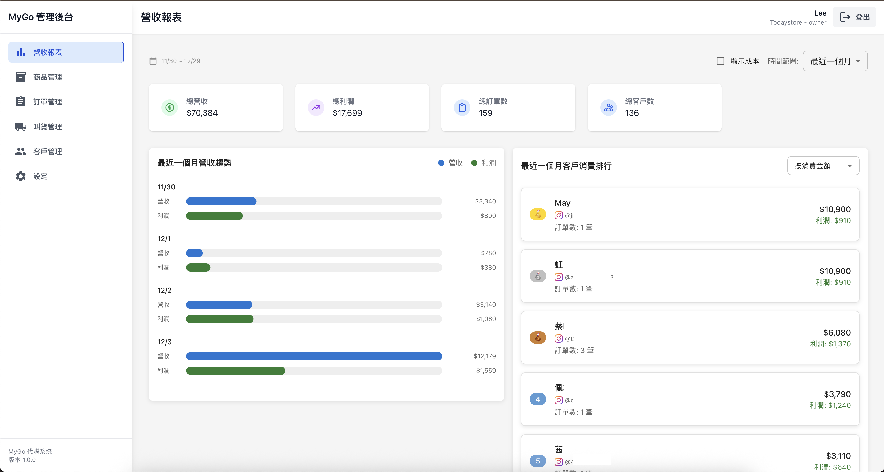Select 客戶管理 from the navigation menu
Image resolution: width=884 pixels, height=472 pixels.
pos(48,151)
